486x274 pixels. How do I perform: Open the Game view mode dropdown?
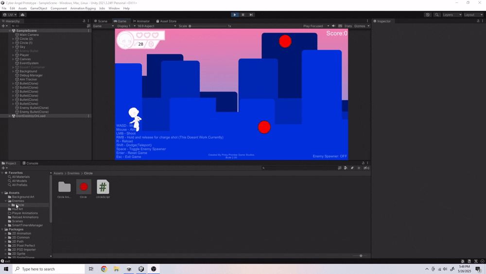click(x=104, y=26)
